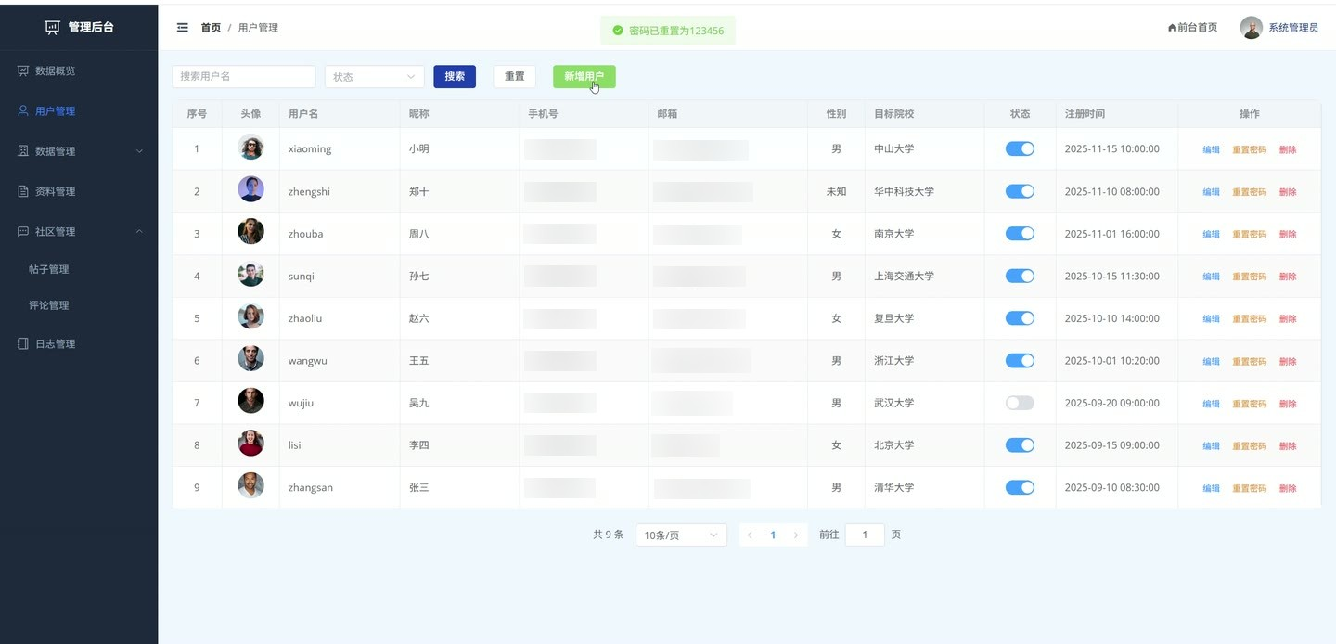The image size is (1336, 644).
Task: Open xiaoming's avatar image
Action: coord(250,148)
